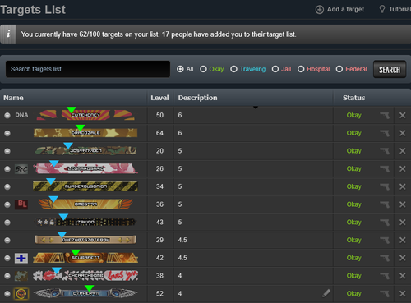Click the gun icon in the level 38 row
This screenshot has height=303, width=411.
(x=385, y=276)
